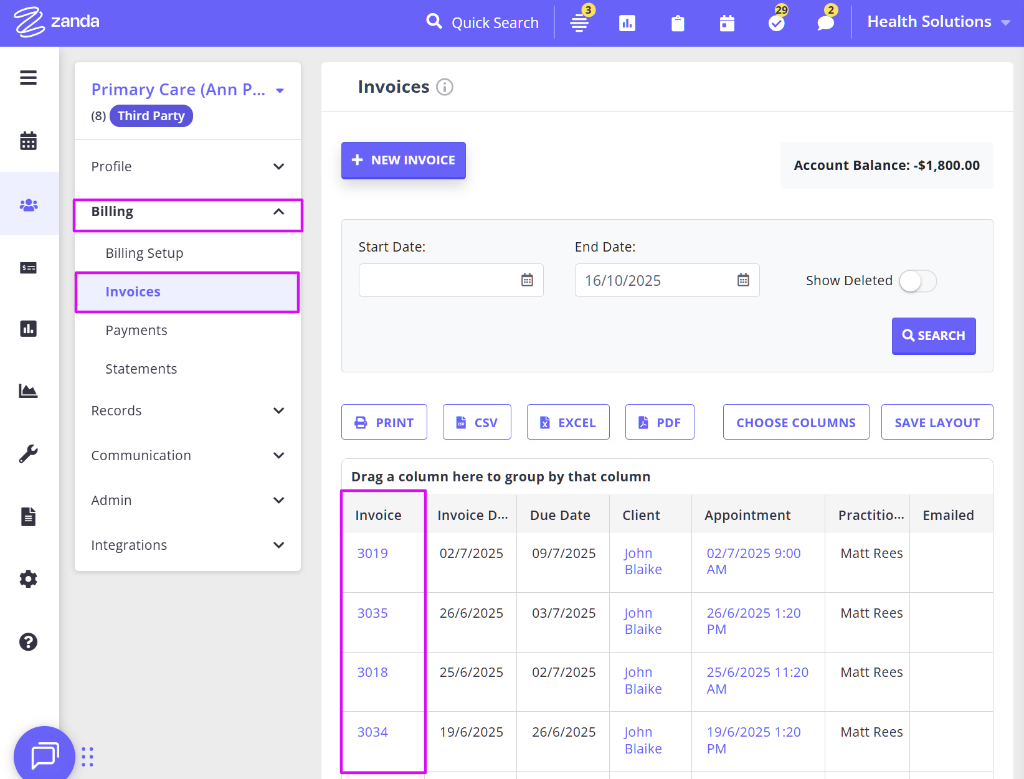Open the tasks checkmark icon with badge 29
Image resolution: width=1024 pixels, height=779 pixels.
[x=776, y=23]
